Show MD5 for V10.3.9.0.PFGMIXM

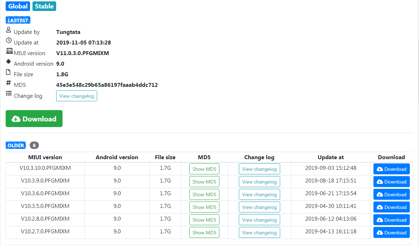coord(204,182)
